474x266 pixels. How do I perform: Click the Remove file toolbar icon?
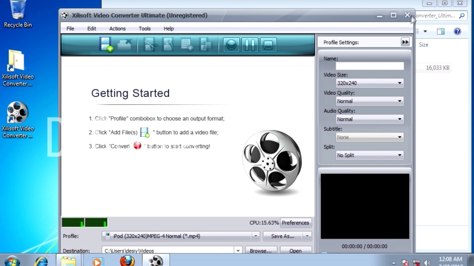tap(125, 45)
